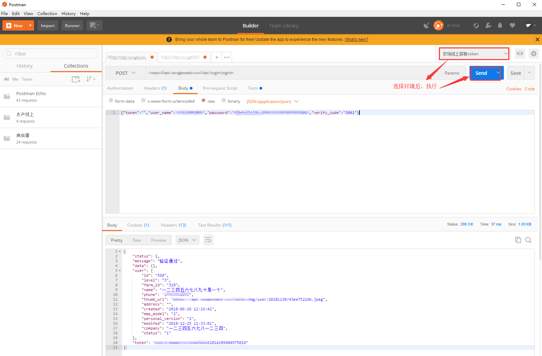View response Headers (13) tab
The image size is (542, 356).
(174, 225)
